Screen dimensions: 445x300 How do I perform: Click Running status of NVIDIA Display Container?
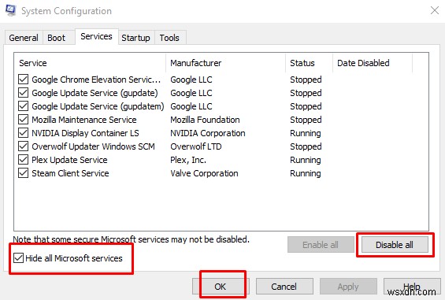306,133
